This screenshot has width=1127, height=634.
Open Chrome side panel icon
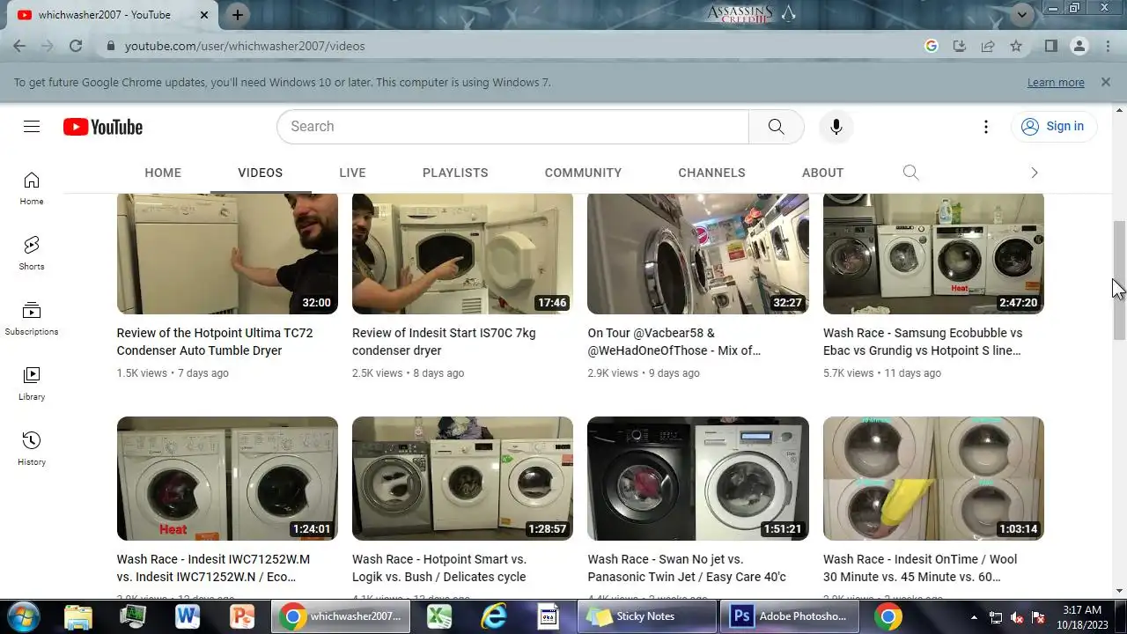(1050, 46)
